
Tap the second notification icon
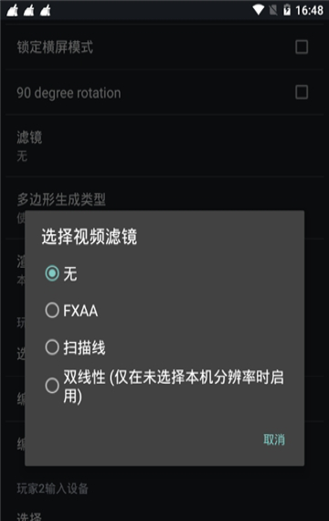pos(29,10)
